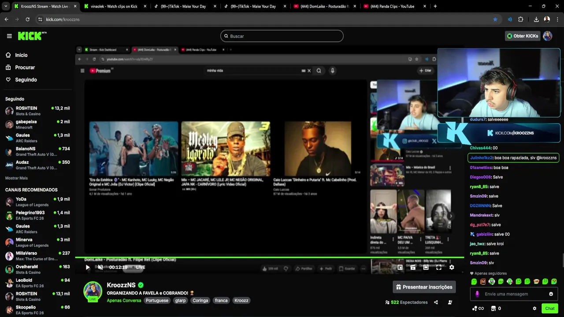Image resolution: width=564 pixels, height=317 pixels.
Task: Click the gtarp tag
Action: point(180,300)
